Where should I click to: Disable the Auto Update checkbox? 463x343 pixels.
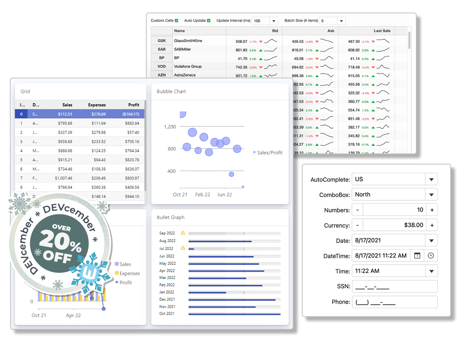209,21
